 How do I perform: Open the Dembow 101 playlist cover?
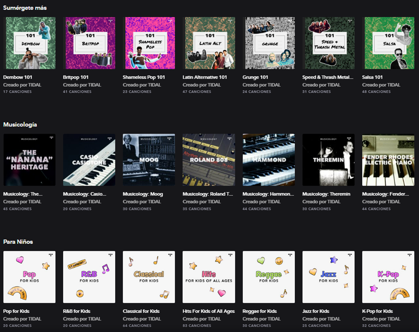pos(29,43)
